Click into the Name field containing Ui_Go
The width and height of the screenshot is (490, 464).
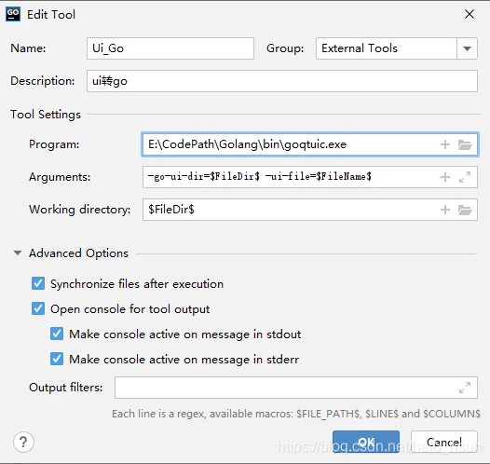pyautogui.click(x=170, y=48)
